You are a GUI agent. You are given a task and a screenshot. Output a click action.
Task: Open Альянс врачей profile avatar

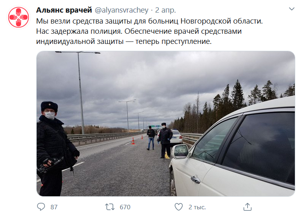click(x=19, y=17)
